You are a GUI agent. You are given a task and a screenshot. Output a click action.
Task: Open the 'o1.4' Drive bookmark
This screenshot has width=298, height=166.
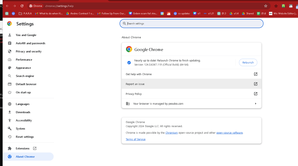click(234, 13)
